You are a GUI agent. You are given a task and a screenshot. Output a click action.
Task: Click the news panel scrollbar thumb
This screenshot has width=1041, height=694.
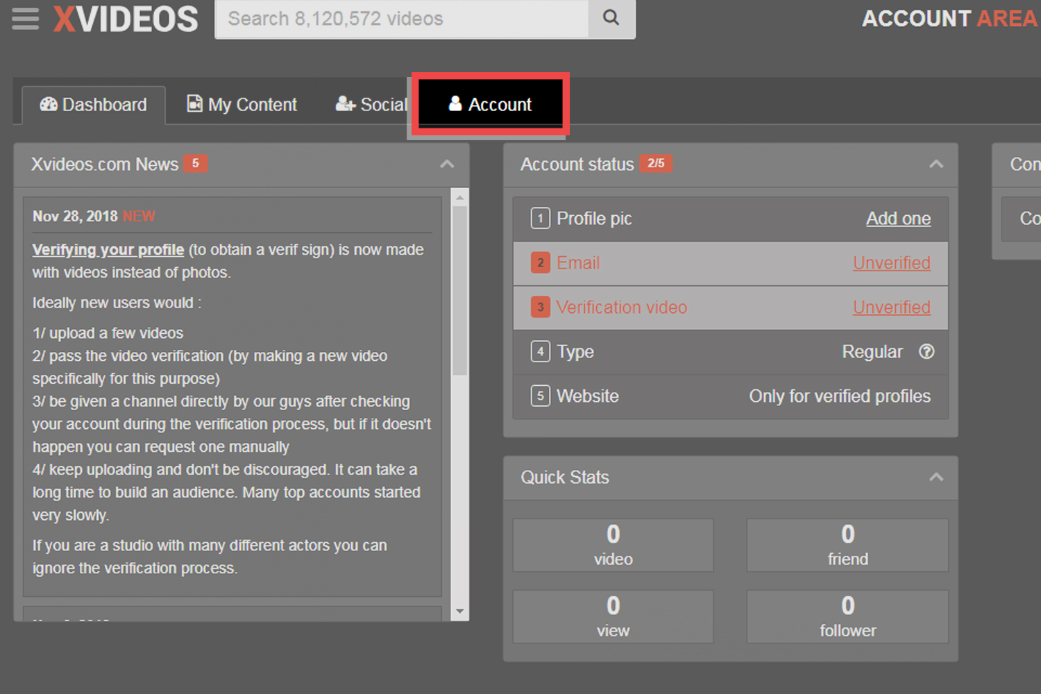[459, 290]
